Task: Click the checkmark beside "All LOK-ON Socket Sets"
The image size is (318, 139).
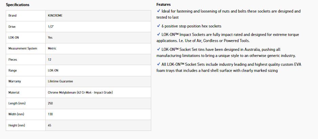Action: [x=158, y=64]
